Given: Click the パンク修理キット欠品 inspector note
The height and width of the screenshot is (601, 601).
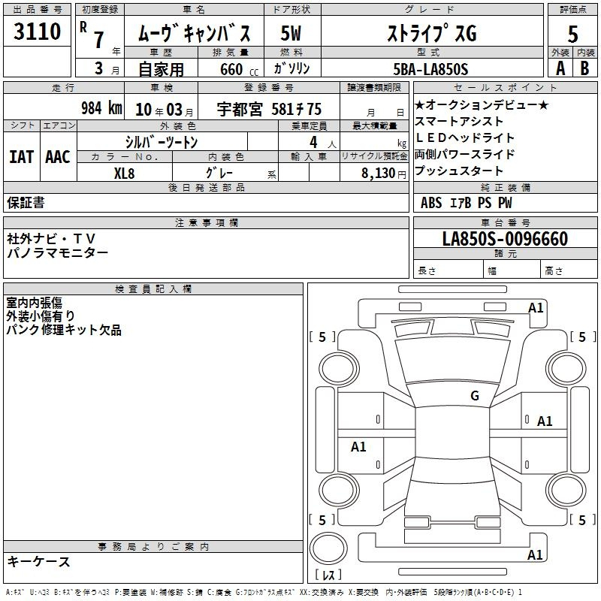Looking at the screenshot, I should click(x=64, y=330).
